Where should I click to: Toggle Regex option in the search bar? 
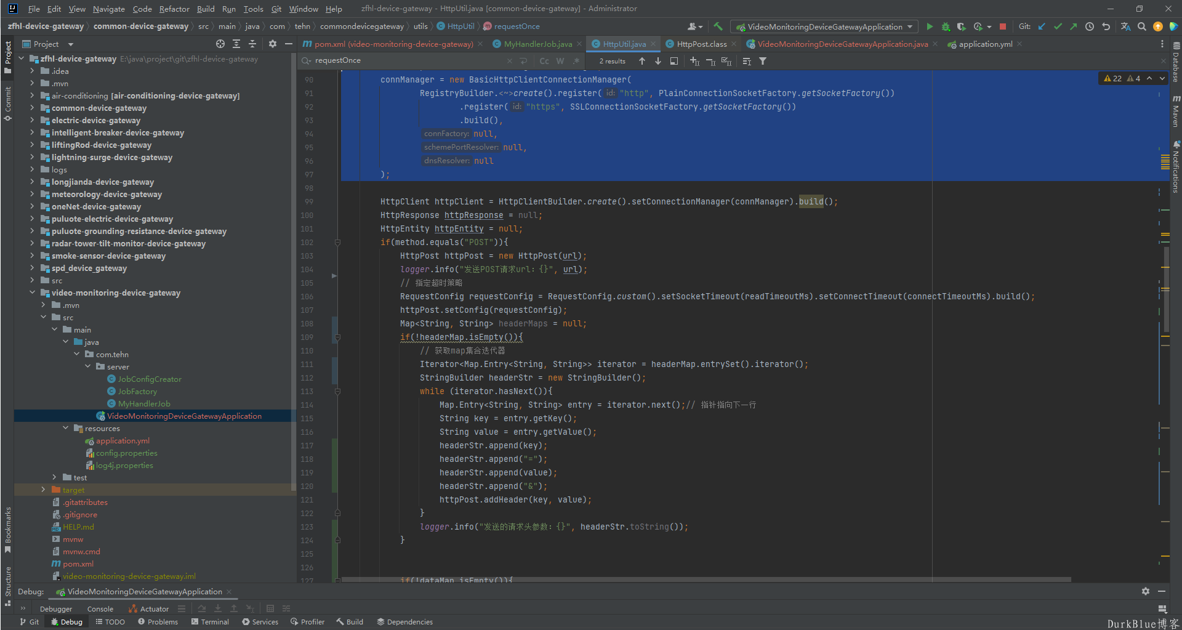pos(576,61)
